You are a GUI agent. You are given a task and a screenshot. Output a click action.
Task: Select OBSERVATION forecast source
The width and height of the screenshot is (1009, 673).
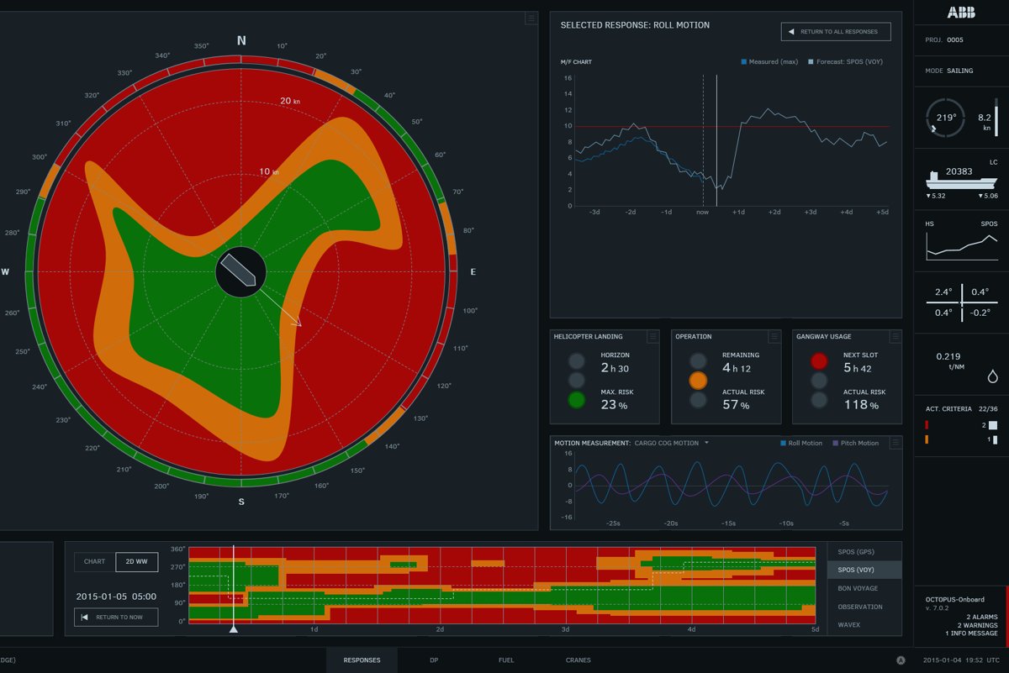864,607
